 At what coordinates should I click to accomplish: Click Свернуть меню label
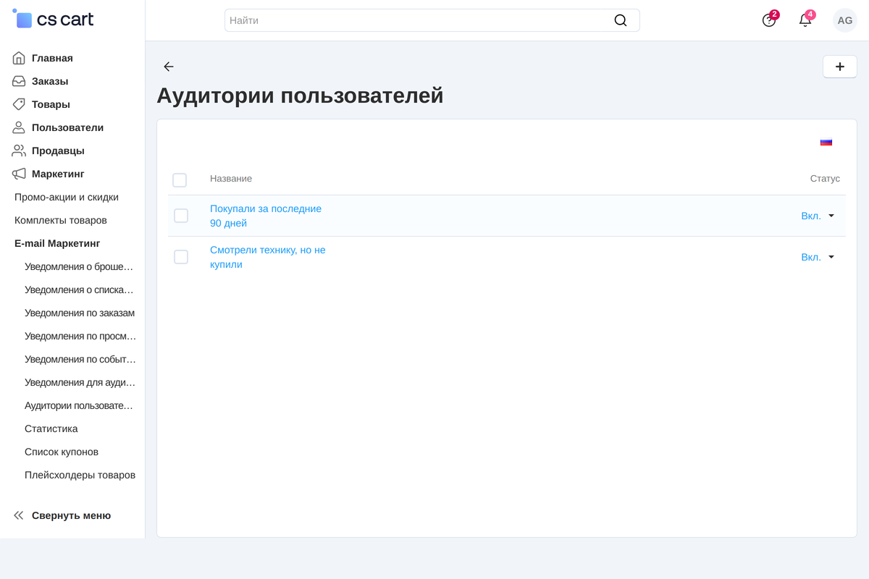[x=71, y=515]
